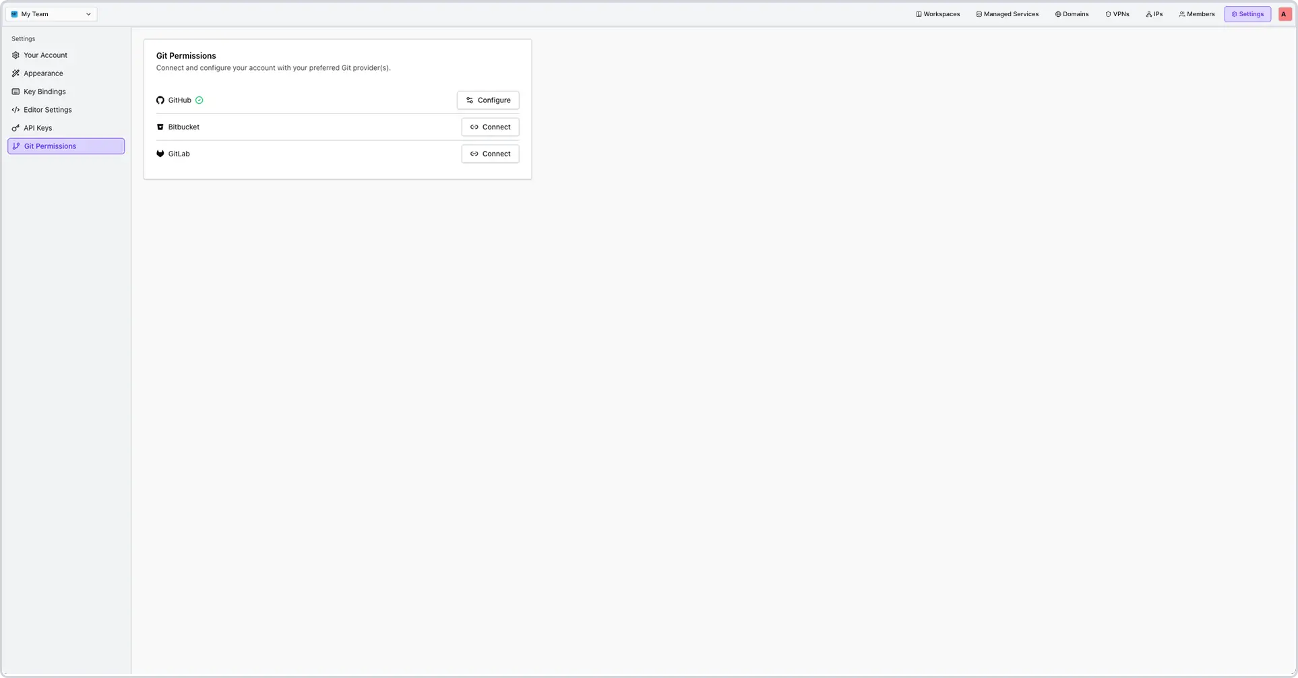Navigate to Managed Services
1298x678 pixels.
[1008, 13]
